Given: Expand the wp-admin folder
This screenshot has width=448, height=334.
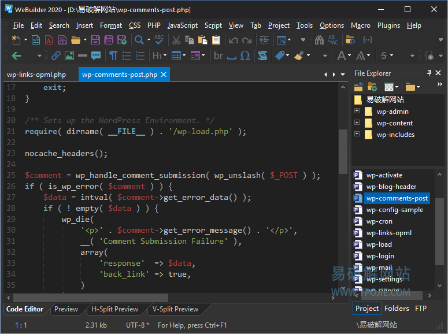Looking at the screenshot, I should [357, 112].
